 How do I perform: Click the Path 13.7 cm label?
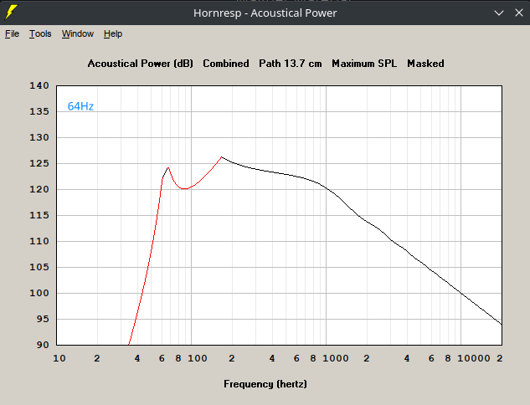pyautogui.click(x=291, y=64)
